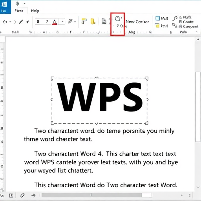Switch to the Fime tab
This screenshot has width=201, height=201.
click(19, 11)
